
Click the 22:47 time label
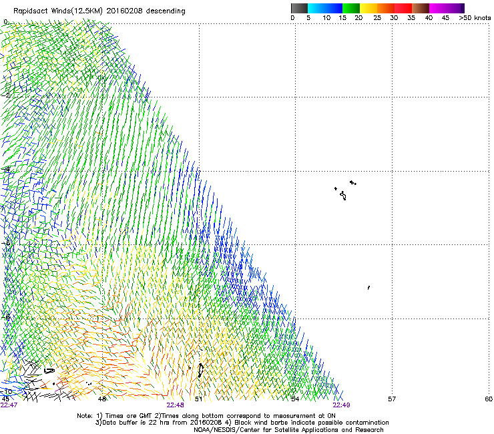(9, 405)
